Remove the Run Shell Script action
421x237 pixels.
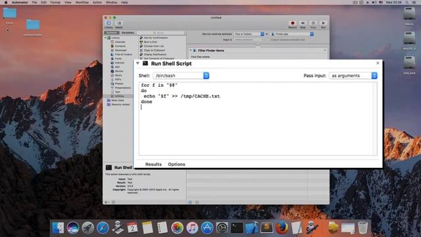pyautogui.click(x=378, y=63)
